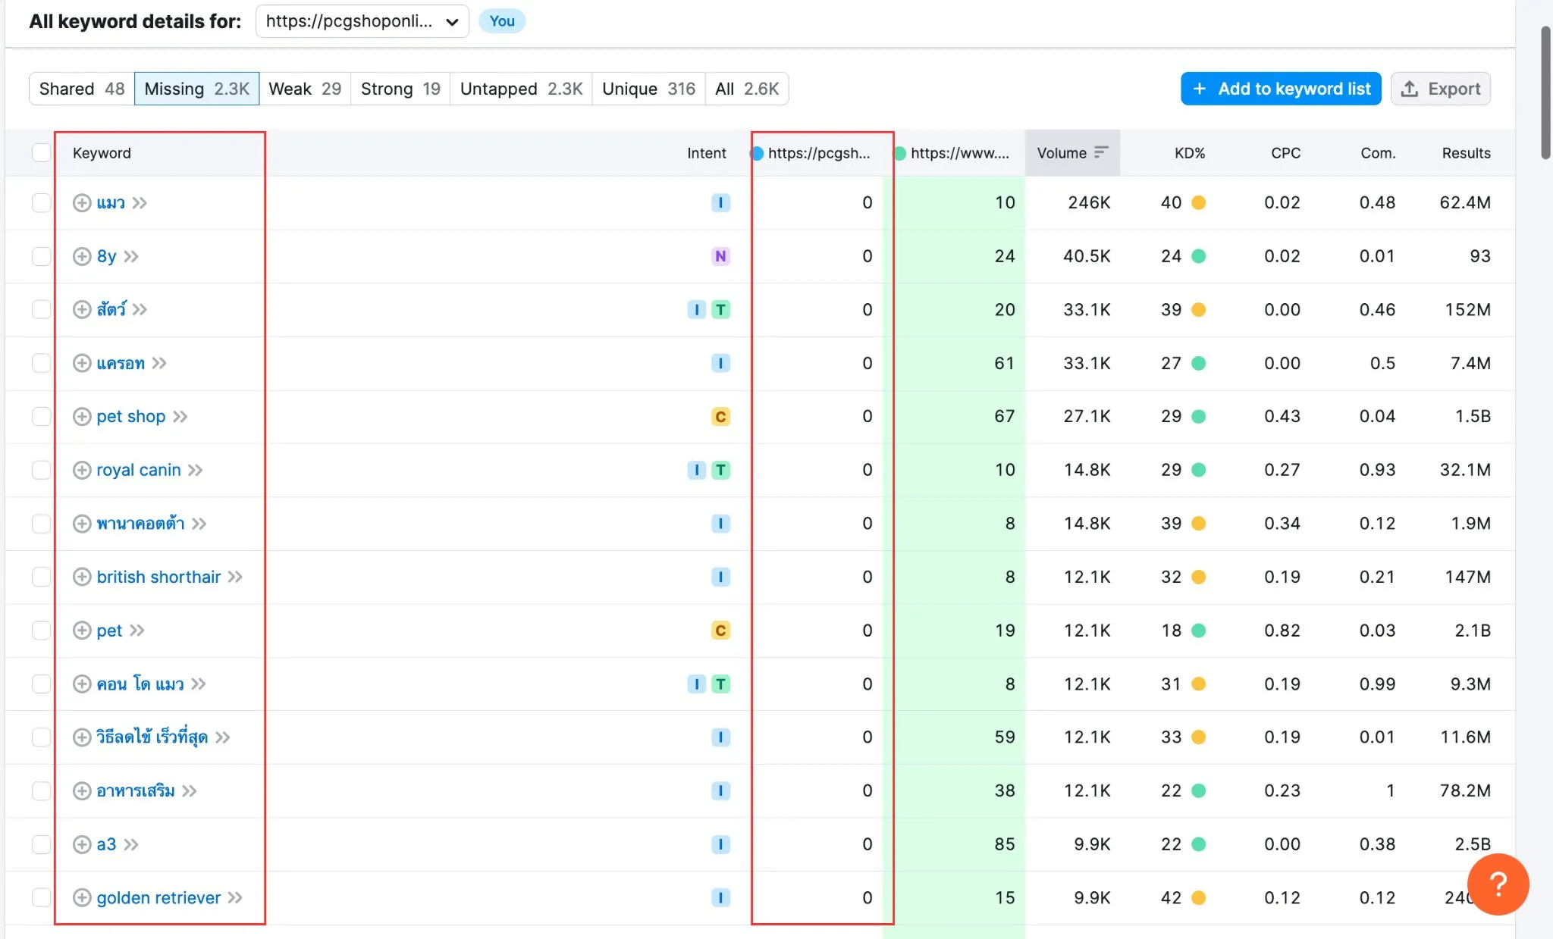Click the plus icon beside 'แมว' keyword
1553x939 pixels.
coord(82,202)
